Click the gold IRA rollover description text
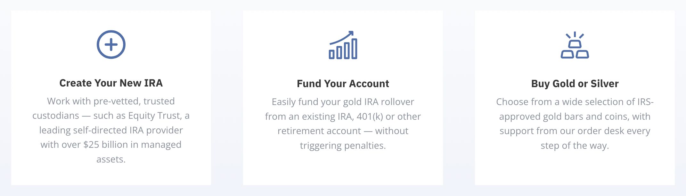The height and width of the screenshot is (196, 686). [x=343, y=124]
